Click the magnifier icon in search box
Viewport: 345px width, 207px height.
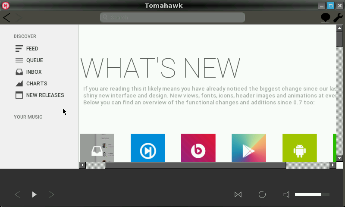(105, 17)
